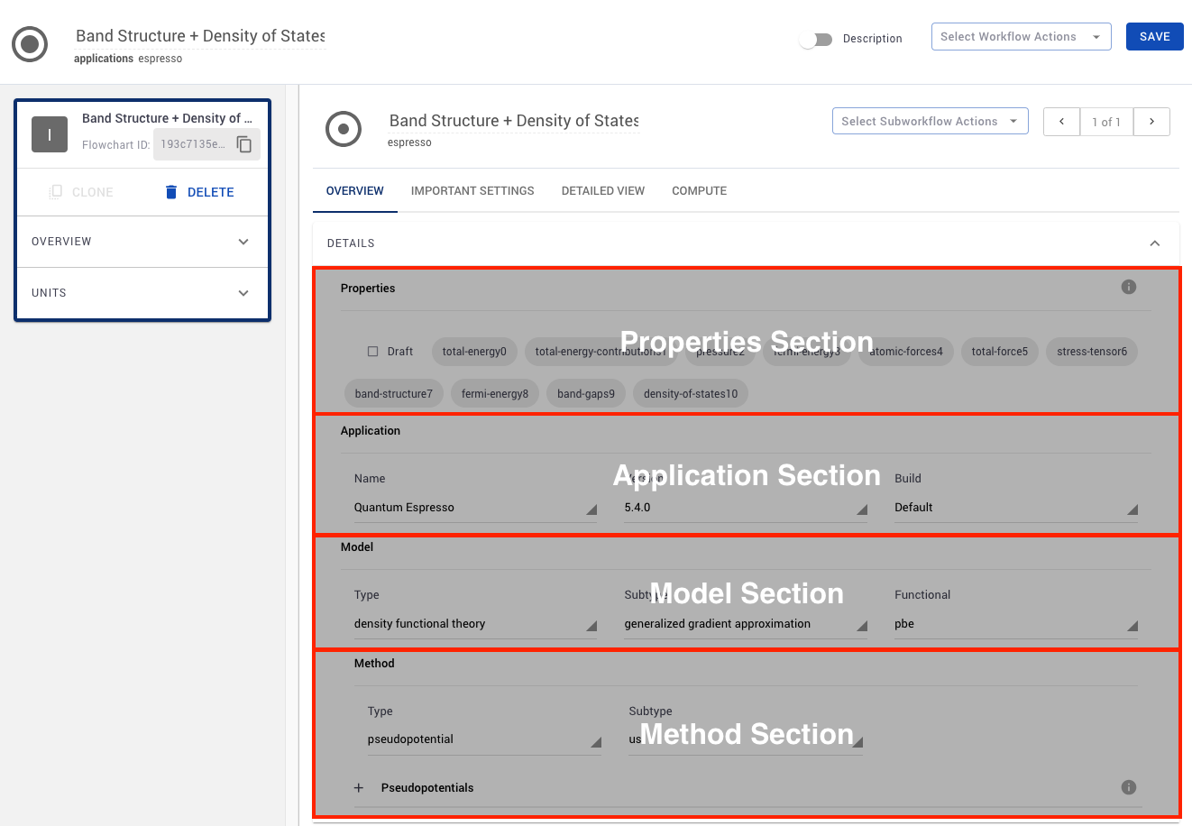Screen dimensions: 1192x826
Task: Switch to the COMPUTE tab
Action: coord(699,190)
